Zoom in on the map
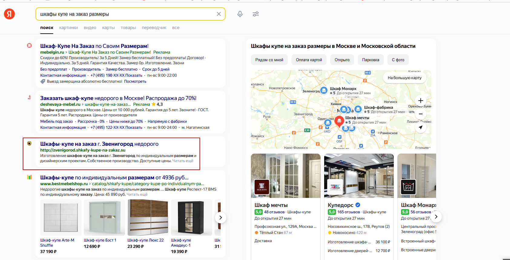The width and height of the screenshot is (510, 260). tap(420, 101)
